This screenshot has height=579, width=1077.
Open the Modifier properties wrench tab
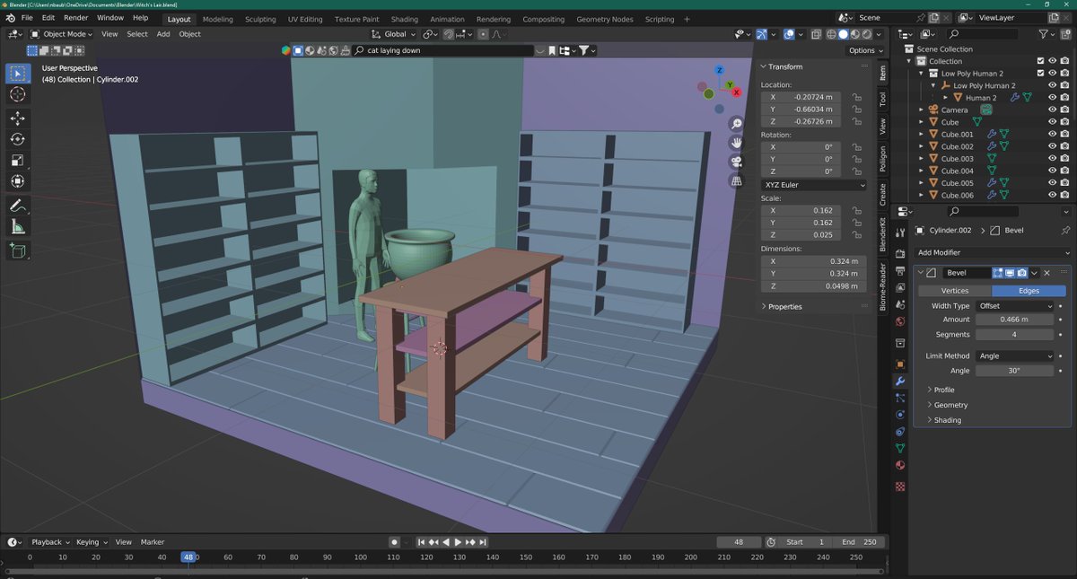pos(900,382)
